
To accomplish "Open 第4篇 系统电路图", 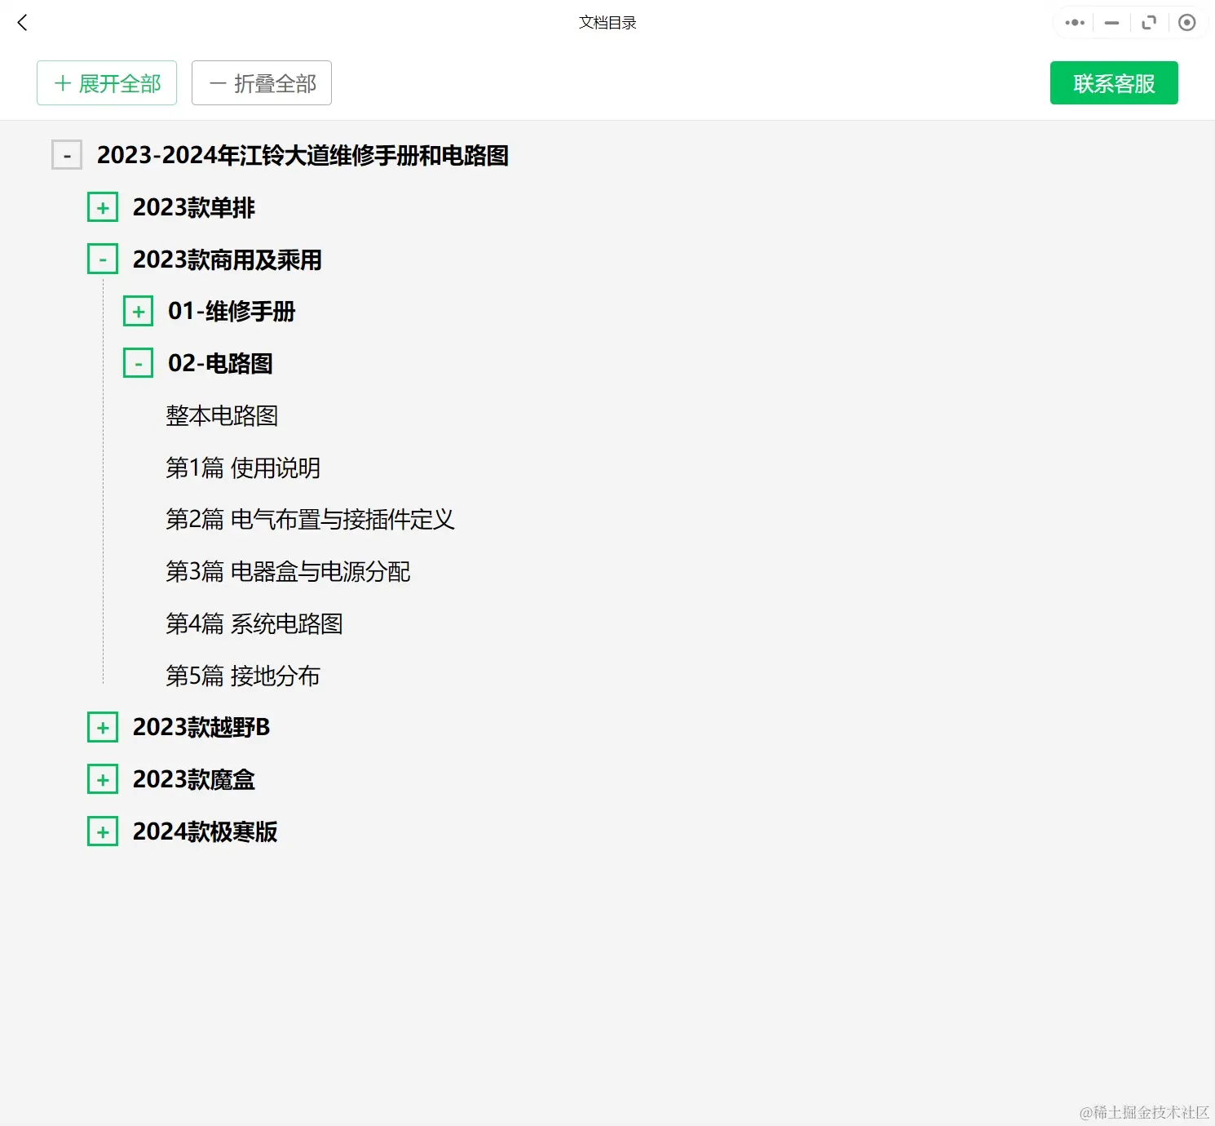I will click(x=254, y=623).
